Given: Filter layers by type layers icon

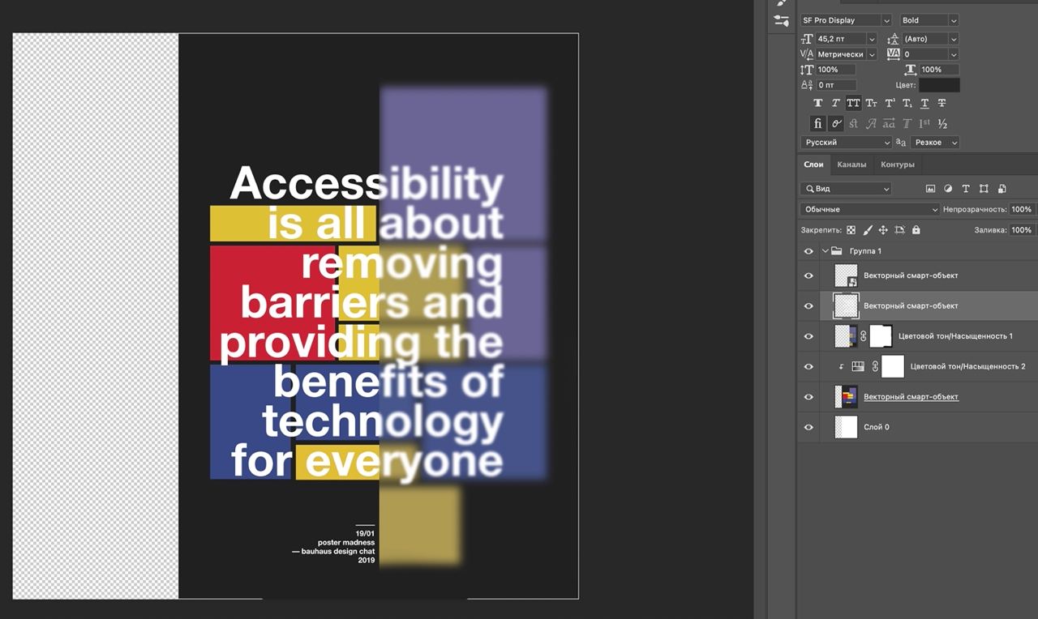Looking at the screenshot, I should click(965, 189).
